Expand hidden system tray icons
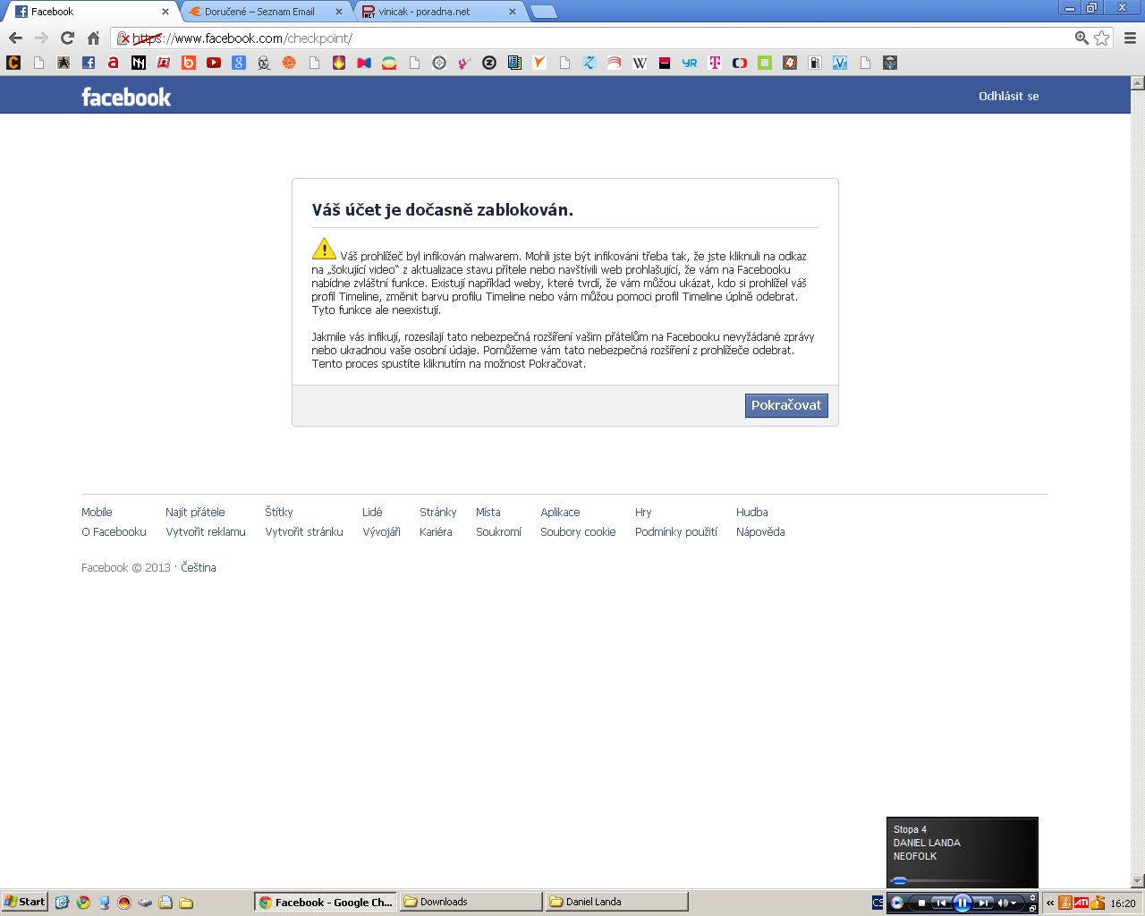1145x916 pixels. [1050, 903]
